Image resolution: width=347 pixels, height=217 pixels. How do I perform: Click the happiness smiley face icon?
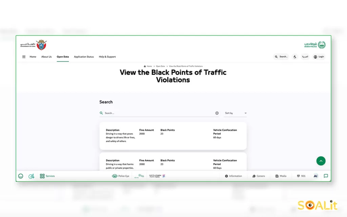pos(21,176)
